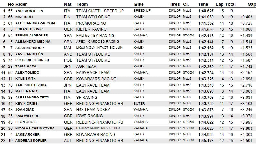
Task: Click the Time column header
Action: pyautogui.click(x=203, y=5)
